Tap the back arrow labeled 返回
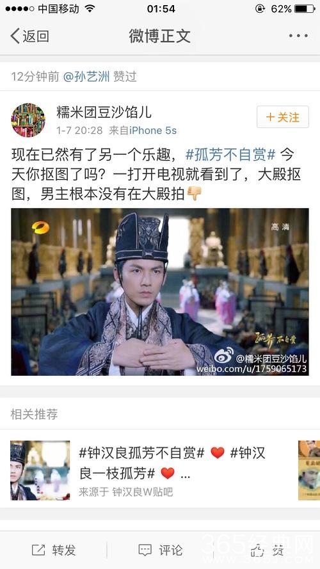 point(15,36)
